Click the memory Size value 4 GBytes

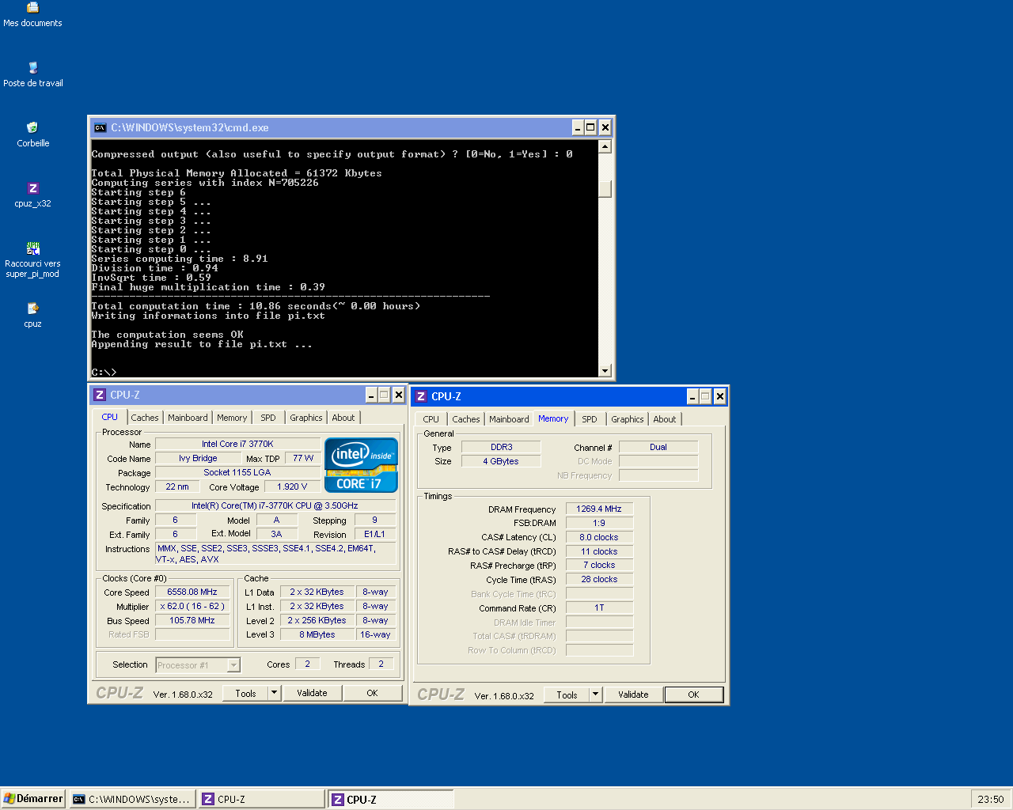click(501, 461)
